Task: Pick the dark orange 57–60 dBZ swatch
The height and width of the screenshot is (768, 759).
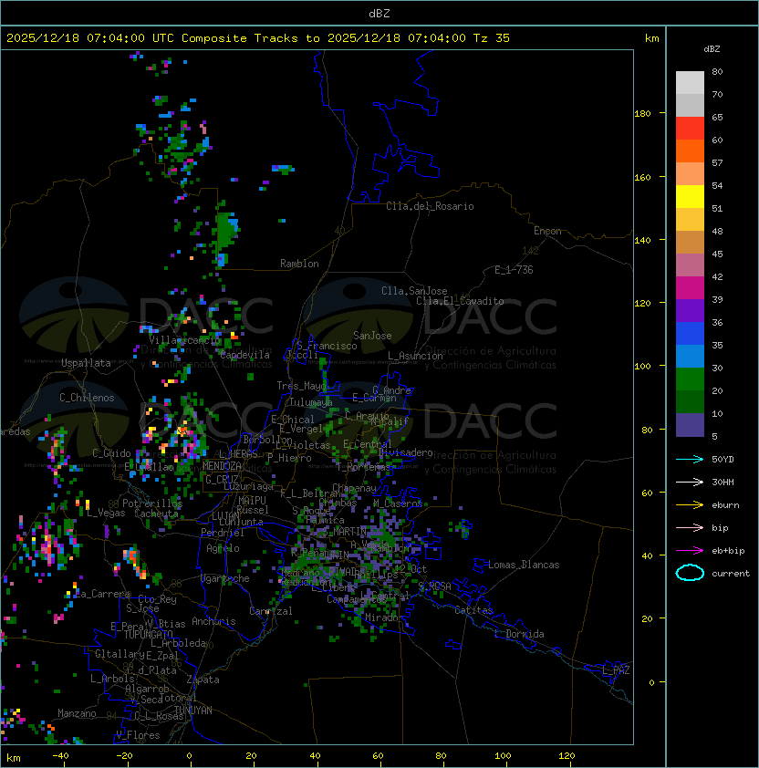Action: (690, 150)
